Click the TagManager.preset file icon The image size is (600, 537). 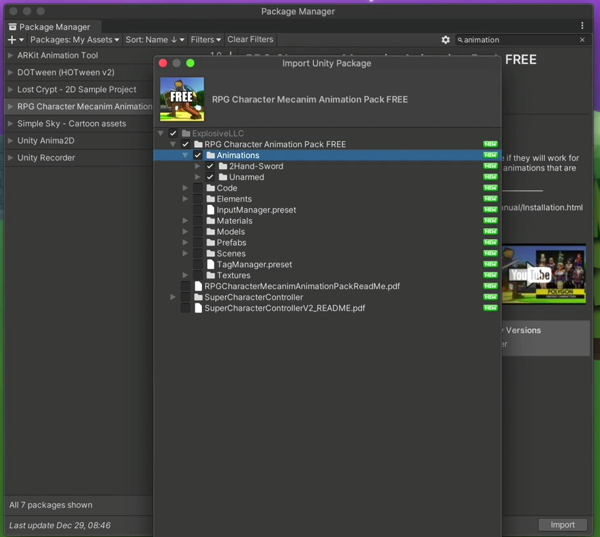(x=210, y=264)
